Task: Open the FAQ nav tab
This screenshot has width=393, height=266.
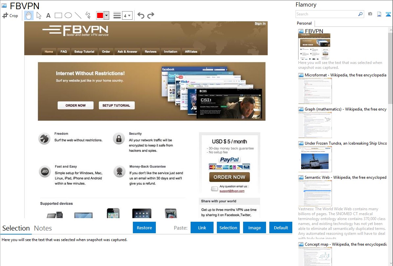Action: [x=64, y=51]
